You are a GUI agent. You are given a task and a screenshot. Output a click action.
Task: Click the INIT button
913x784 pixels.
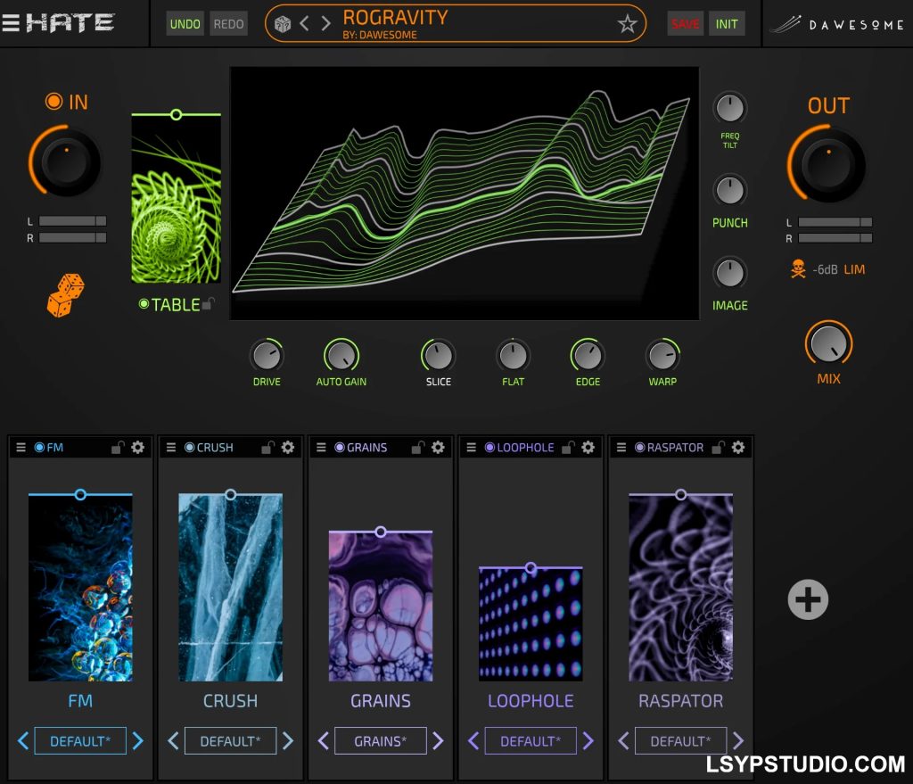click(x=727, y=24)
